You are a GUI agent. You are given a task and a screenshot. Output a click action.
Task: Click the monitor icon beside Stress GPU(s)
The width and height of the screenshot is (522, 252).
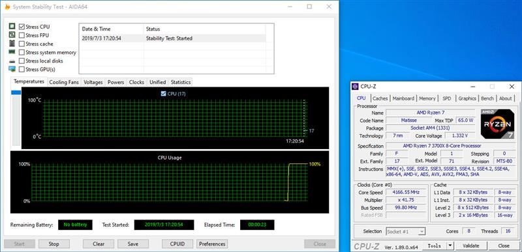pos(12,69)
